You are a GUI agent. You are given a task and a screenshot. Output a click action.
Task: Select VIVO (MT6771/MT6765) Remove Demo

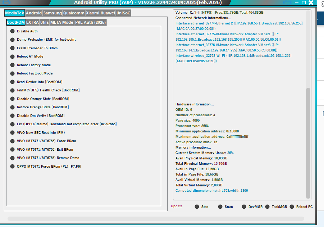45,158
